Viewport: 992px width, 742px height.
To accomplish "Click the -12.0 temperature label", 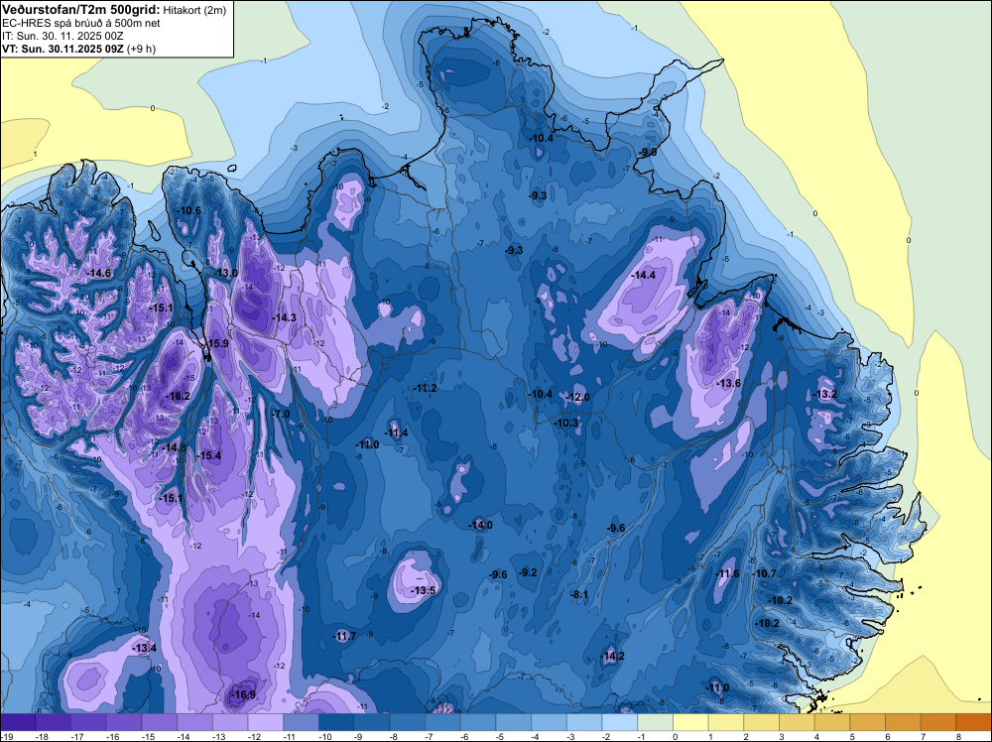I will (x=577, y=397).
